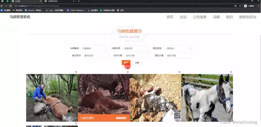The image size is (261, 127).
Task: Click the 马病编号 input field
Action: click(94, 48)
